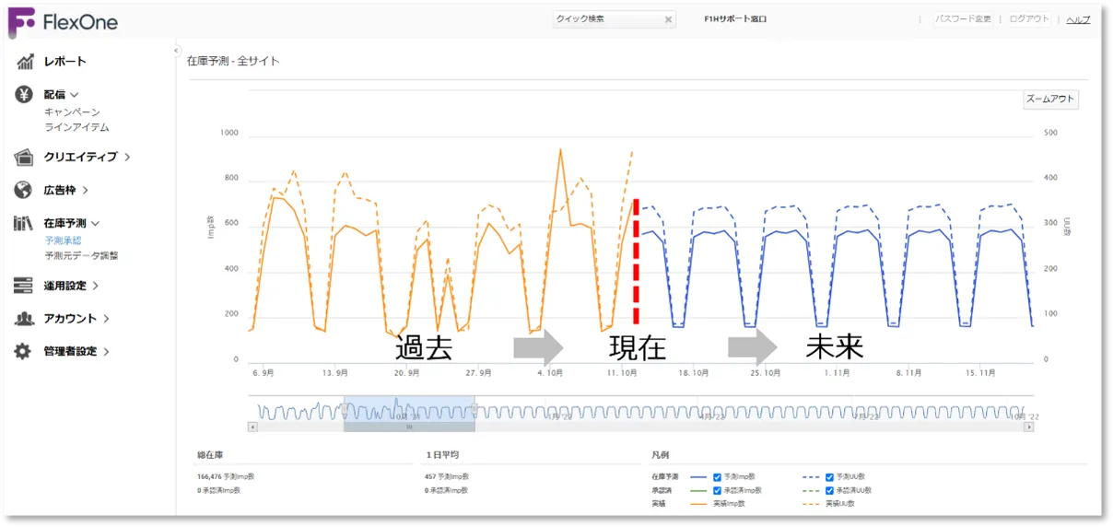Open 予測元データ調整 under 在庫予測
The width and height of the screenshot is (1113, 527).
(x=81, y=255)
